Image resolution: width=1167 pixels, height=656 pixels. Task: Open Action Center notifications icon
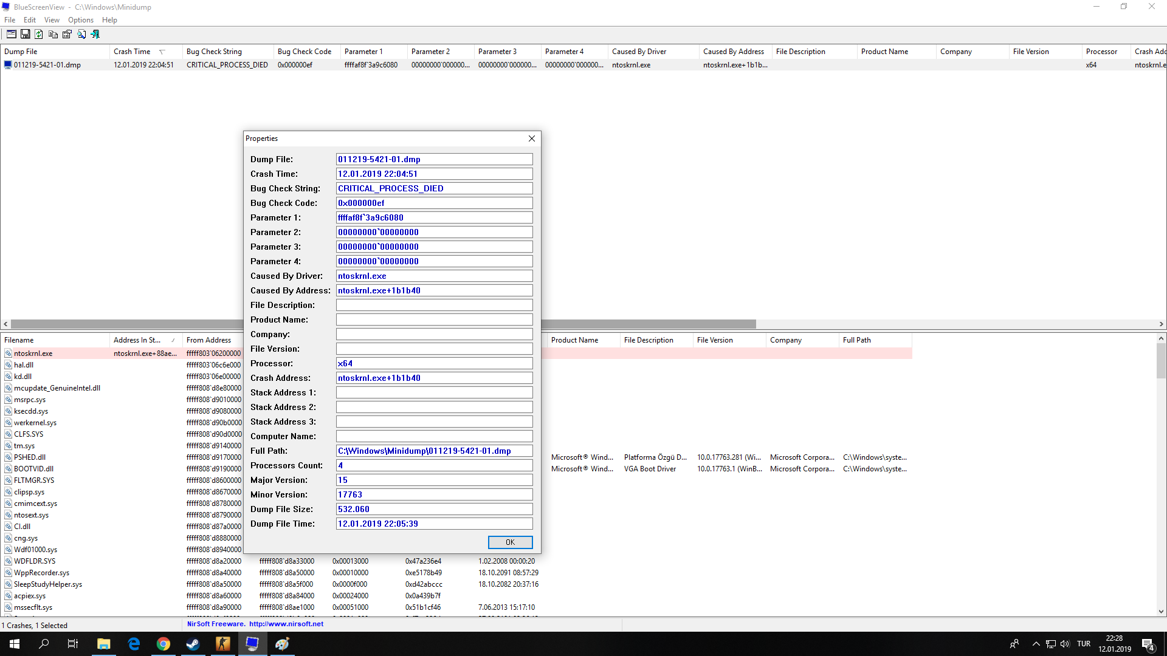coord(1148,644)
